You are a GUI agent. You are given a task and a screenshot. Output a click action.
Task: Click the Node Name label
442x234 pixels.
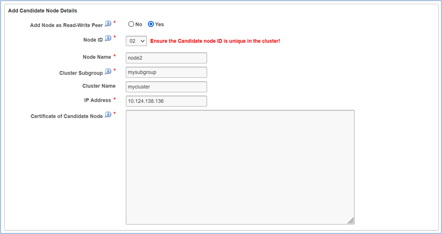tap(96, 57)
